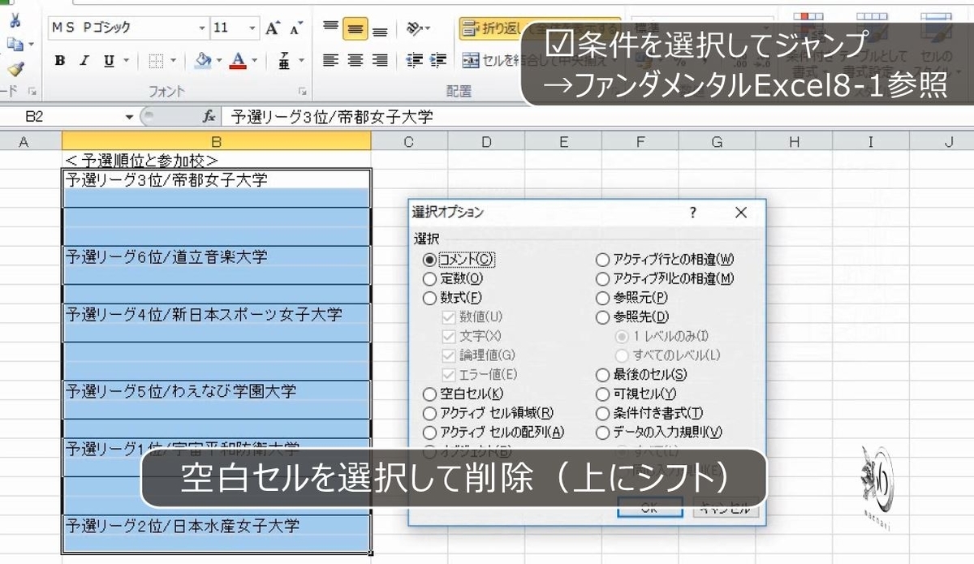Select アクティブ セルの配列(A) option
The image size is (974, 564).
click(429, 433)
